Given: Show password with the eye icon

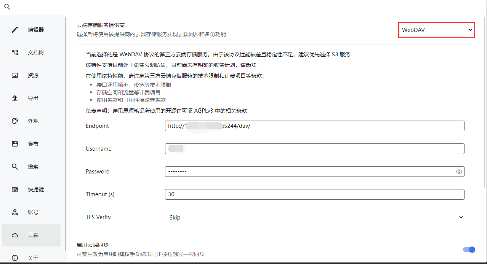Looking at the screenshot, I should point(459,172).
